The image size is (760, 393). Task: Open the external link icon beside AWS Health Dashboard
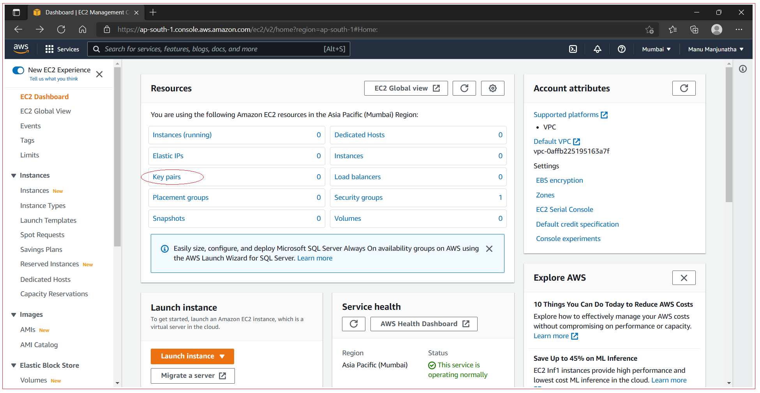tap(466, 323)
